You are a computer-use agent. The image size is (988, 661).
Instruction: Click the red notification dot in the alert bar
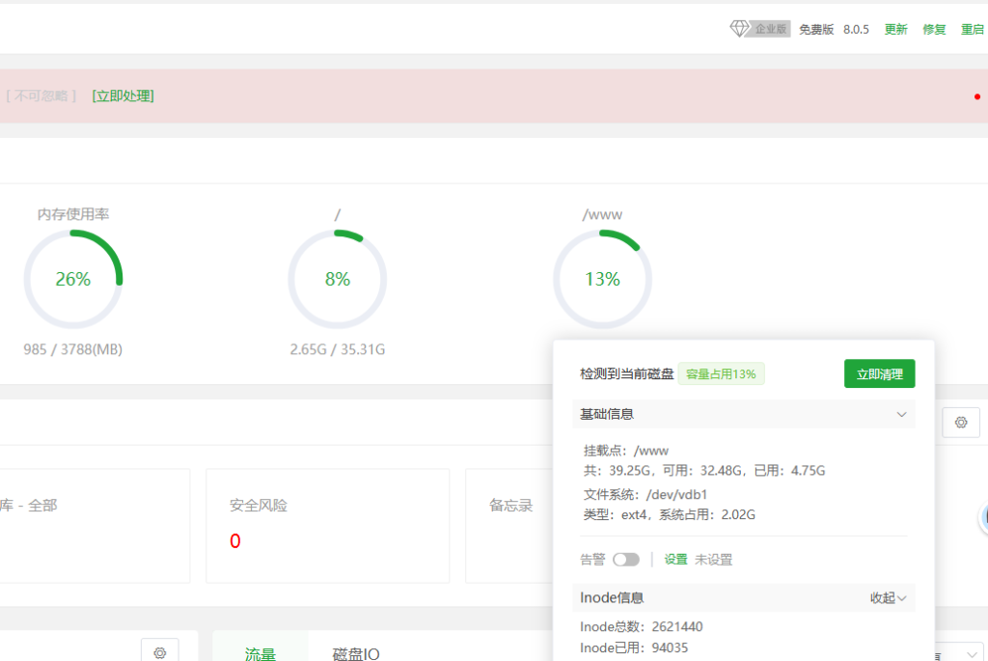tap(977, 96)
